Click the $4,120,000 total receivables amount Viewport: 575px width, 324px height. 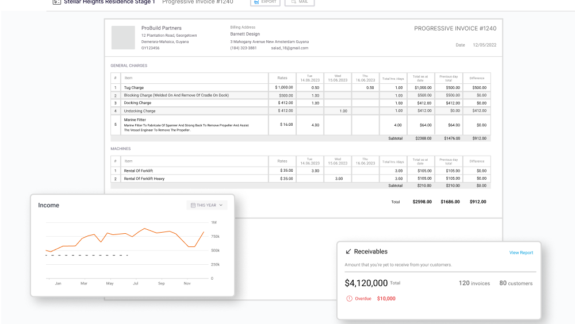pos(366,283)
